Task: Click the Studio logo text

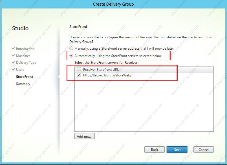Action: coord(20,28)
